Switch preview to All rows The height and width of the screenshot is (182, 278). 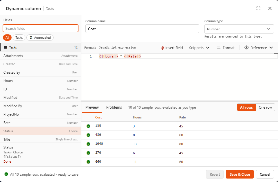click(246, 107)
